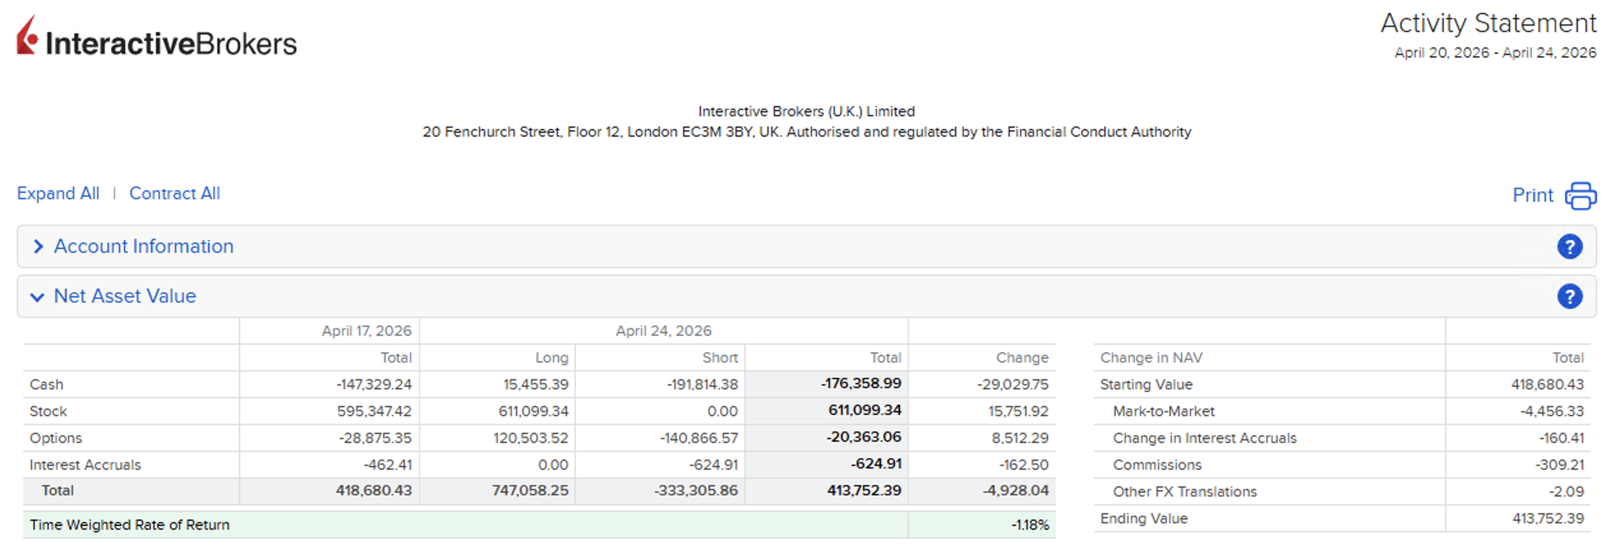Click the Mark-to-Market row label
This screenshot has height=549, width=1610.
point(1163,411)
